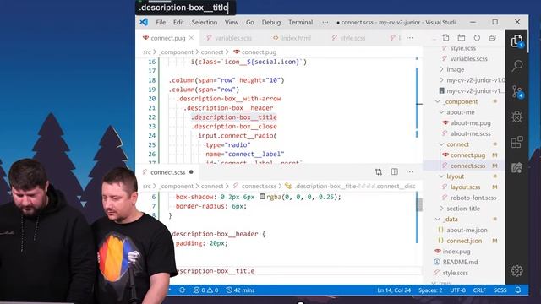Image resolution: width=541 pixels, height=304 pixels.
Task: Collapse all folders in explorer
Action: 492,37
